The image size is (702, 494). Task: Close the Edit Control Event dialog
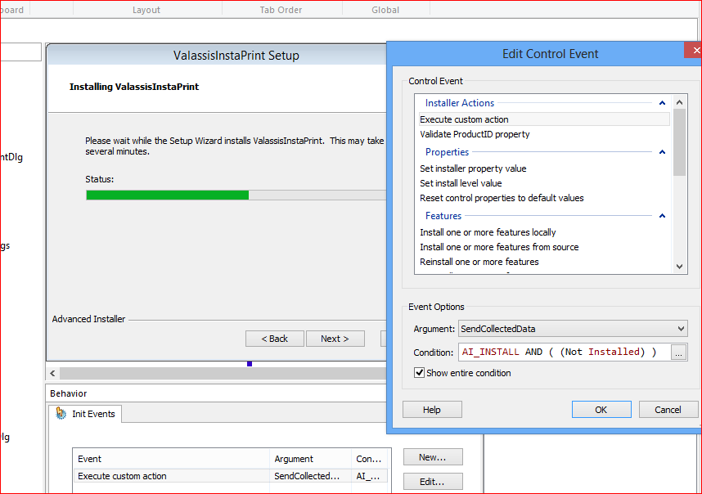click(x=692, y=53)
